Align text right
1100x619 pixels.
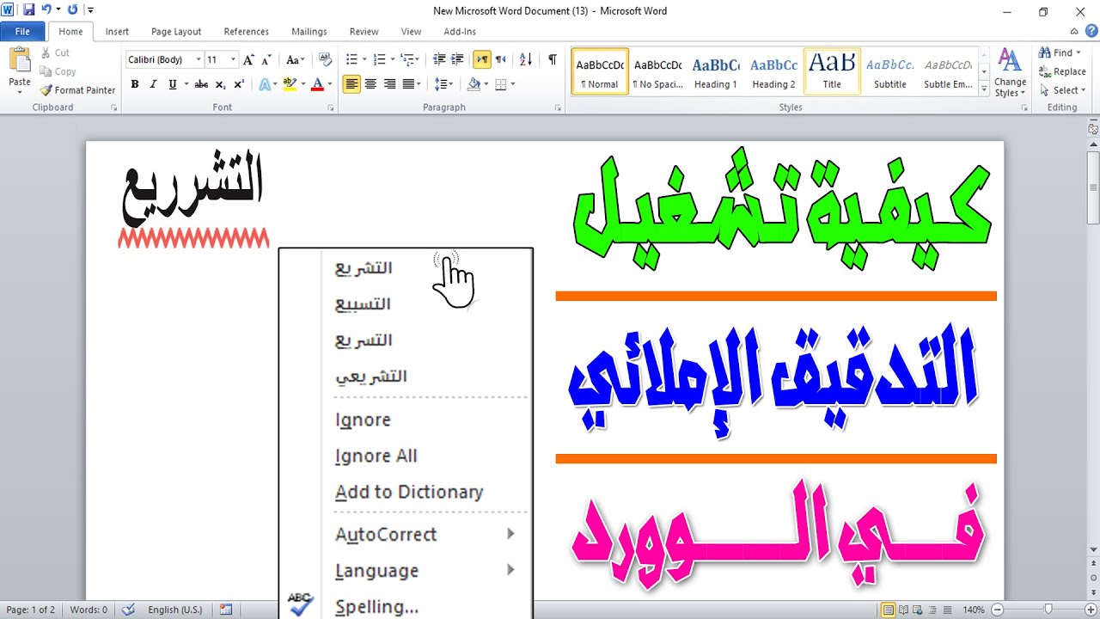pyautogui.click(x=389, y=84)
